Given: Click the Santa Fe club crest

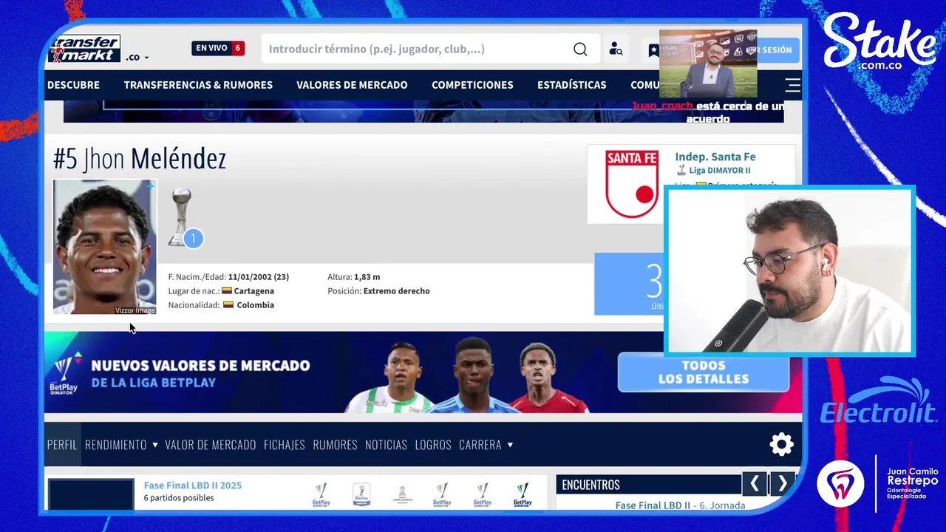Looking at the screenshot, I should pos(632,184).
